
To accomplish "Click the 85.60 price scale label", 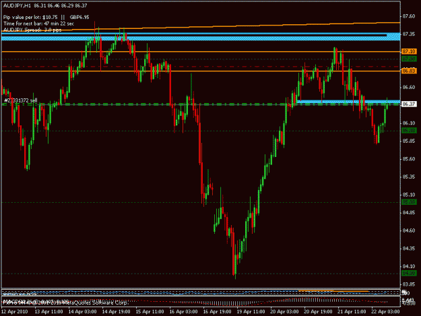I will click(x=409, y=159).
